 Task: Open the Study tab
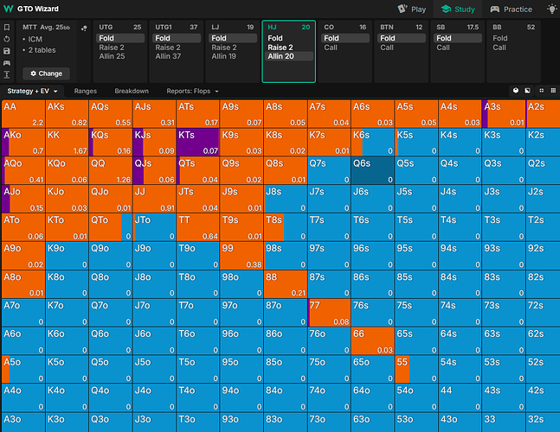[x=458, y=10]
